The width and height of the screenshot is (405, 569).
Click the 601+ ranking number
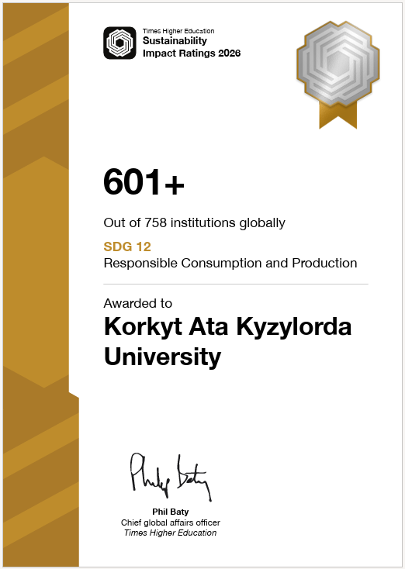pos(144,181)
